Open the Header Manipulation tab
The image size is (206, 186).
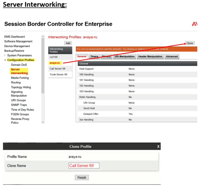point(150,56)
